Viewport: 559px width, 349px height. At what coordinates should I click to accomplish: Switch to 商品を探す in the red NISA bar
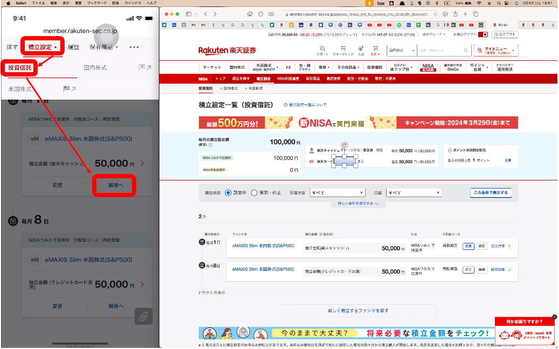coord(241,79)
